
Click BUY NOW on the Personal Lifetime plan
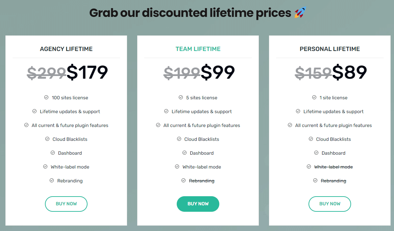(x=330, y=204)
